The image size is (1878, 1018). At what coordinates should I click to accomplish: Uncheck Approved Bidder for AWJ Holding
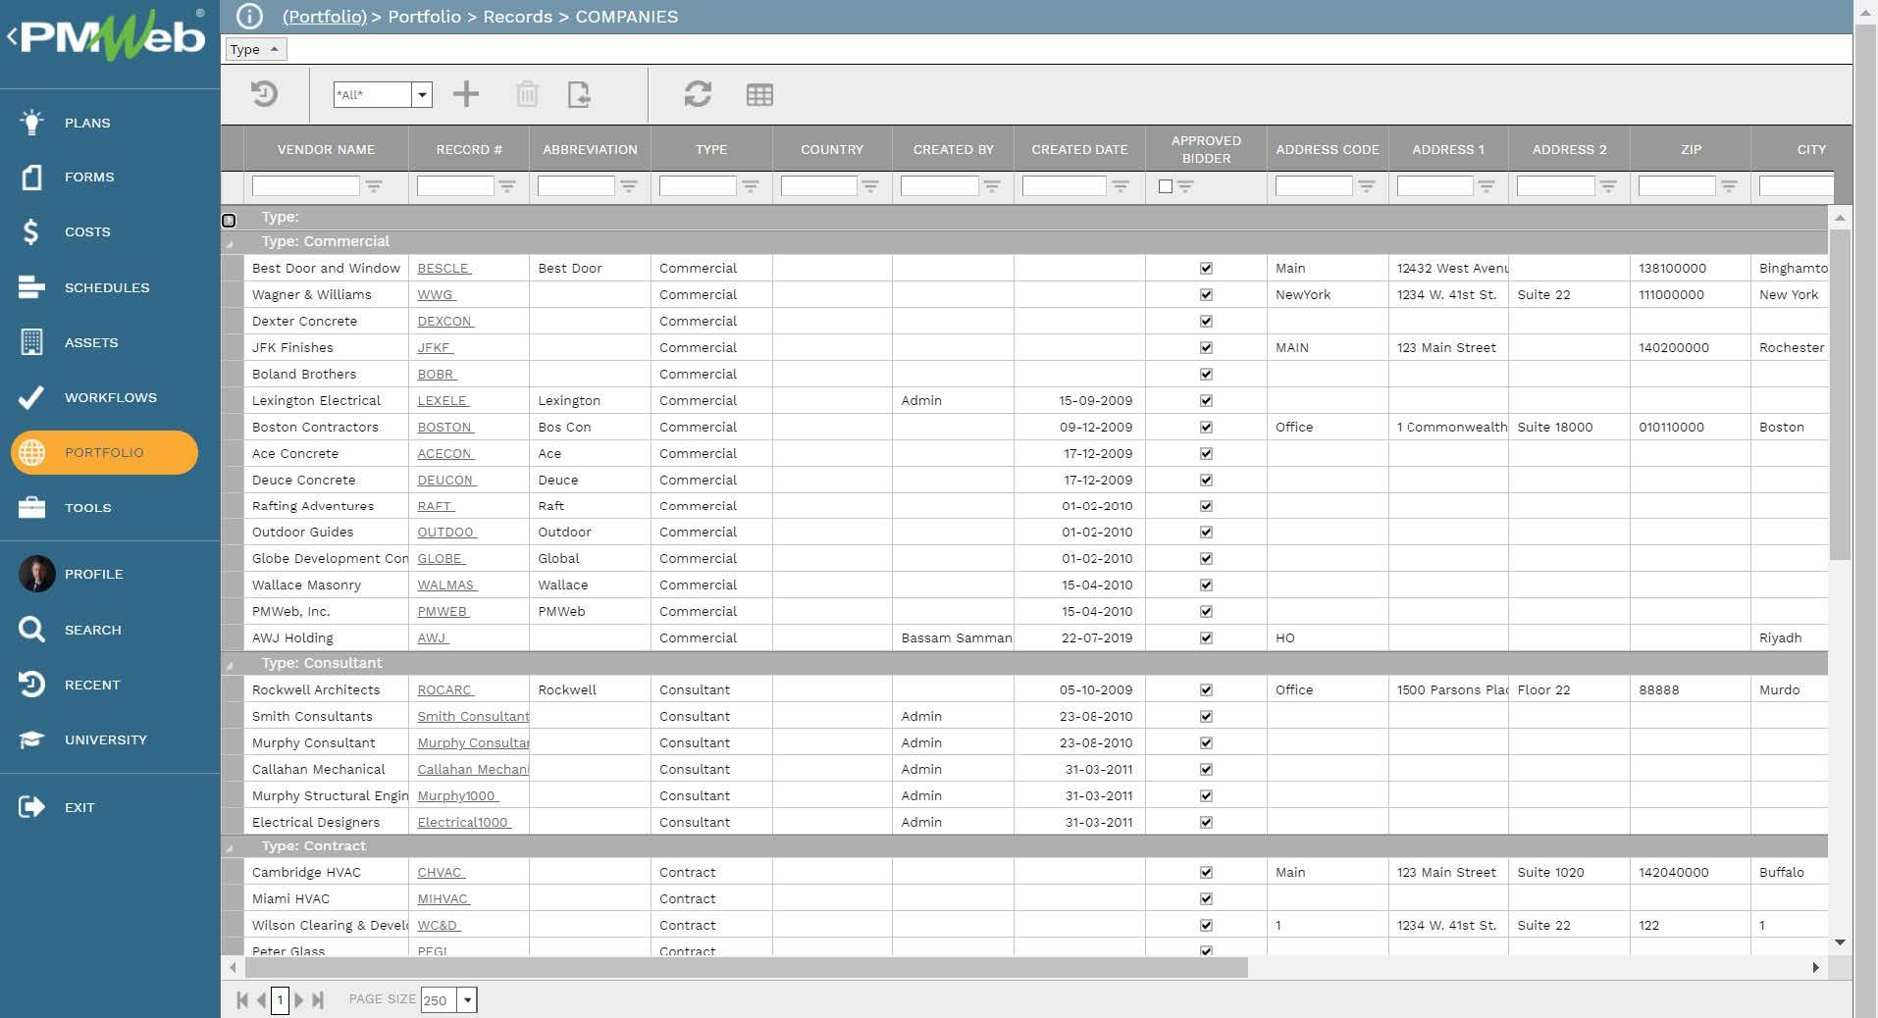pos(1206,637)
